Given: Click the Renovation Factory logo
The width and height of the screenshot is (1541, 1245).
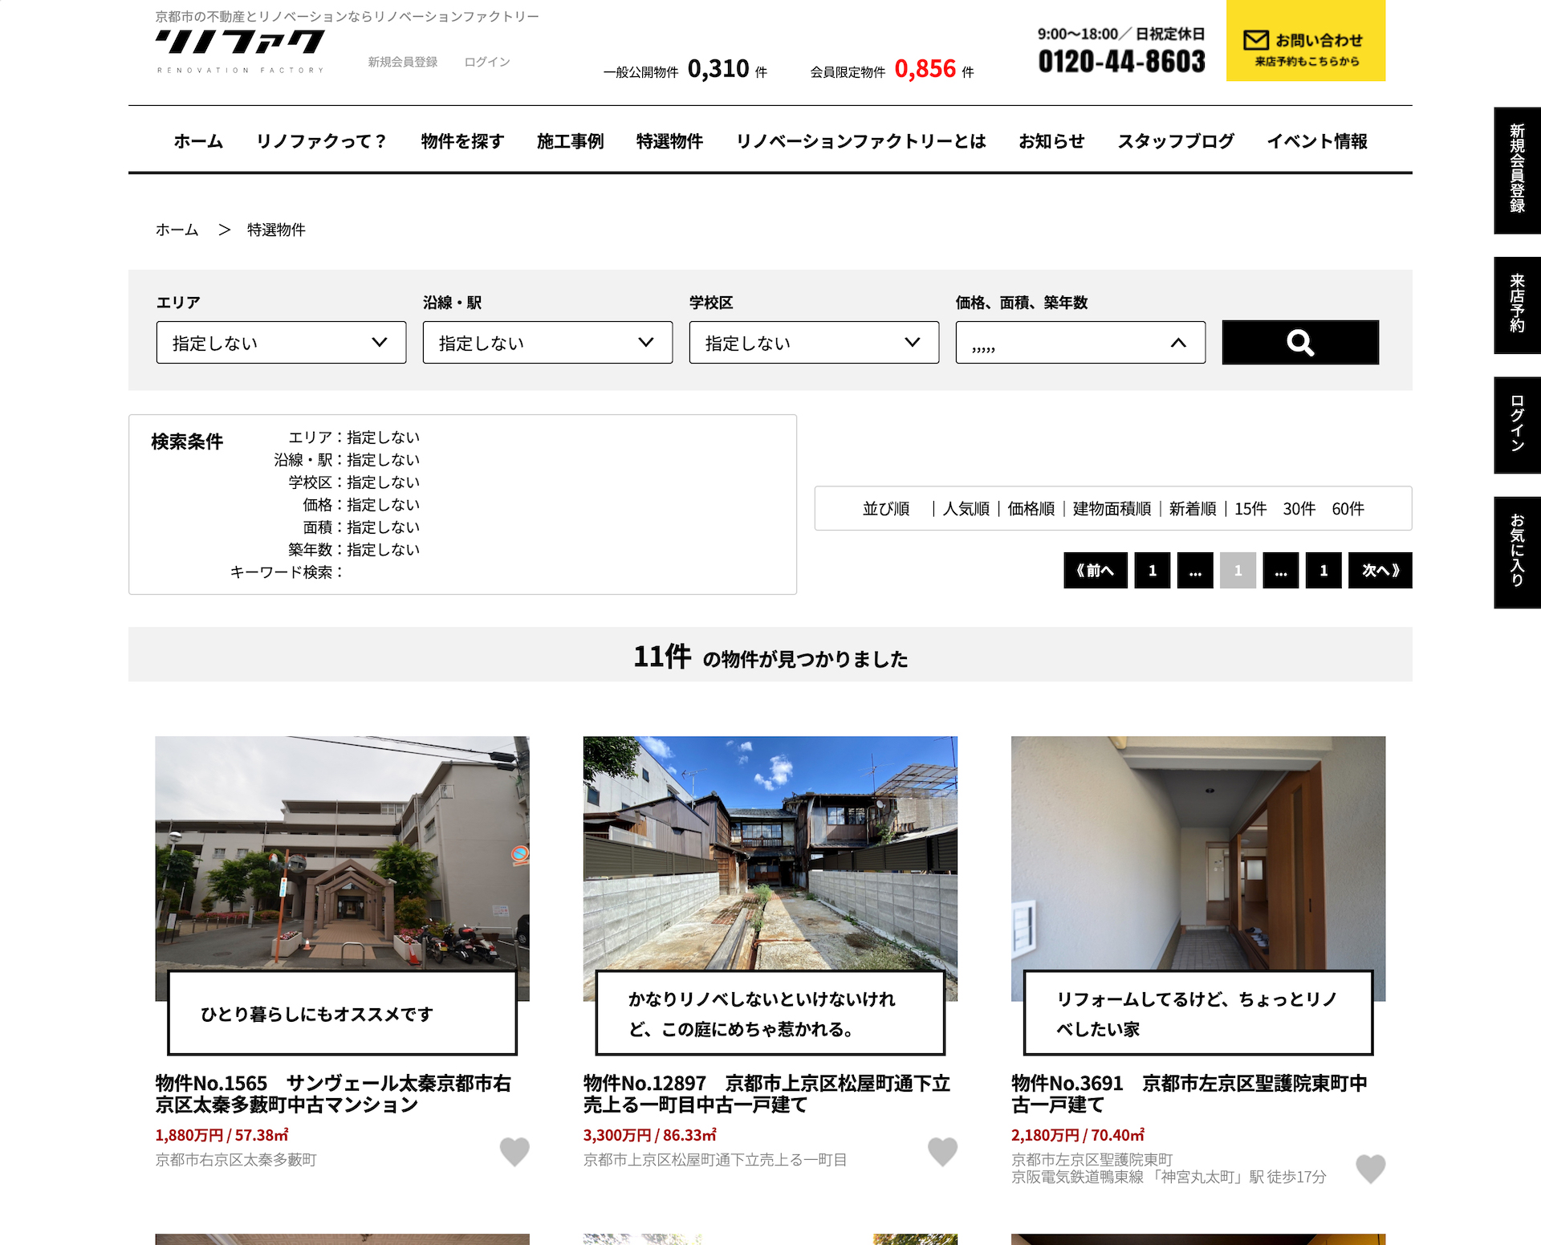Looking at the screenshot, I should [x=240, y=51].
